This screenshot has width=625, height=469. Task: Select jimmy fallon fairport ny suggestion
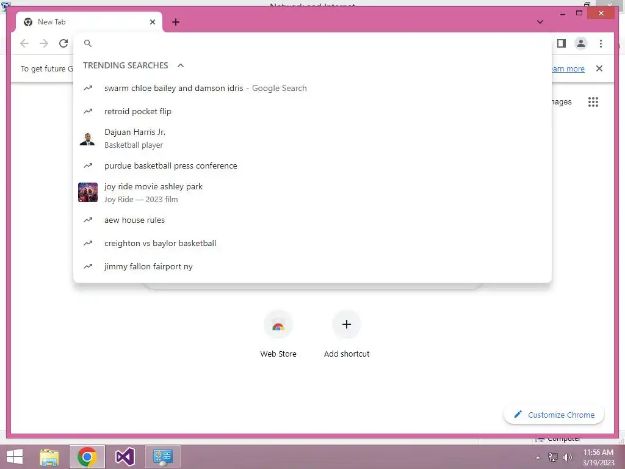pos(312,266)
